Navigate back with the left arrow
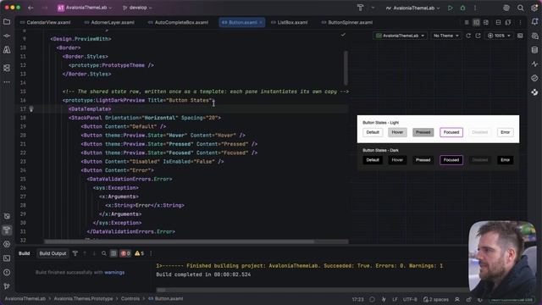Image resolution: width=542 pixels, height=305 pixels. 30,8
